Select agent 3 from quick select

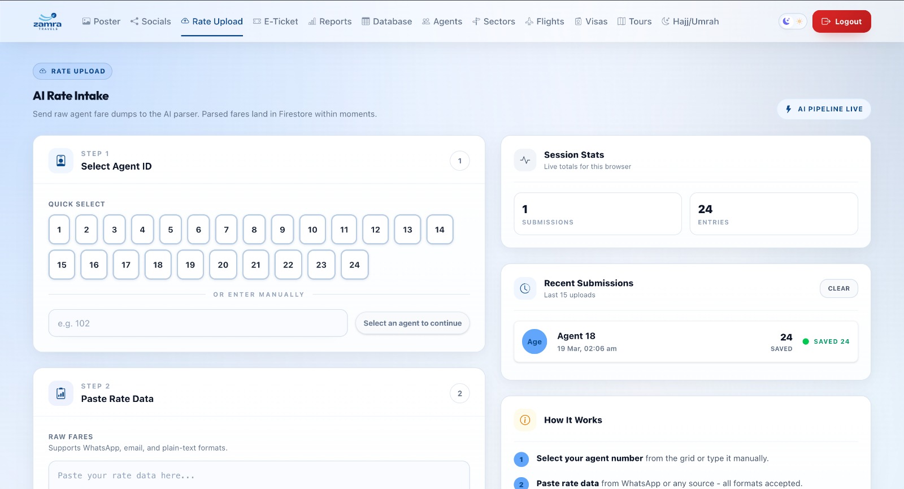point(115,230)
